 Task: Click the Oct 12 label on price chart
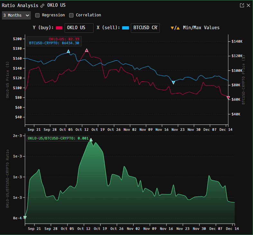[82, 130]
